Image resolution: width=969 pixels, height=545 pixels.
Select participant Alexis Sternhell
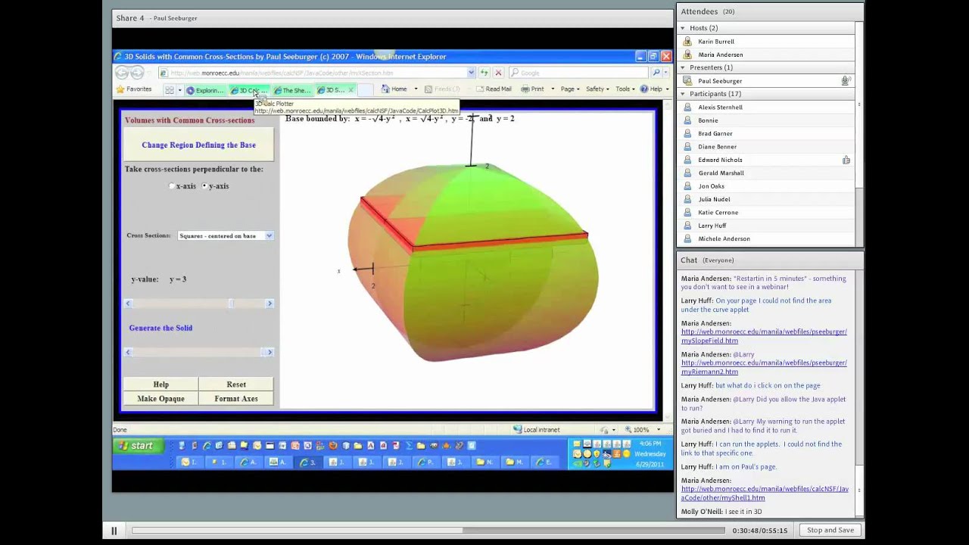[720, 107]
